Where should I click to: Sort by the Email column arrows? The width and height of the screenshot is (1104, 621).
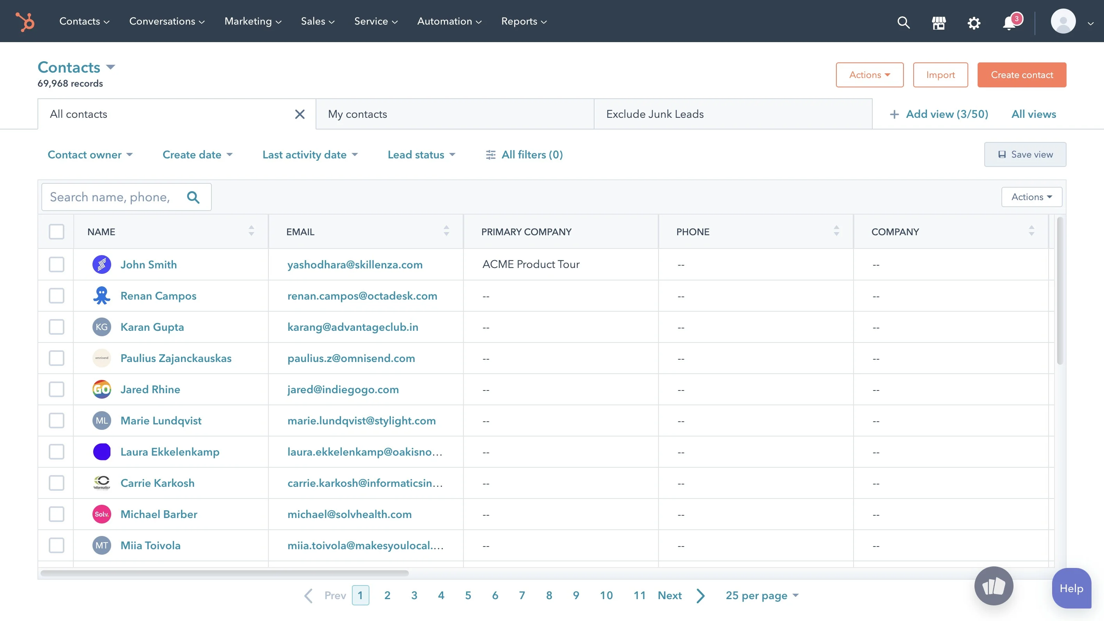446,231
